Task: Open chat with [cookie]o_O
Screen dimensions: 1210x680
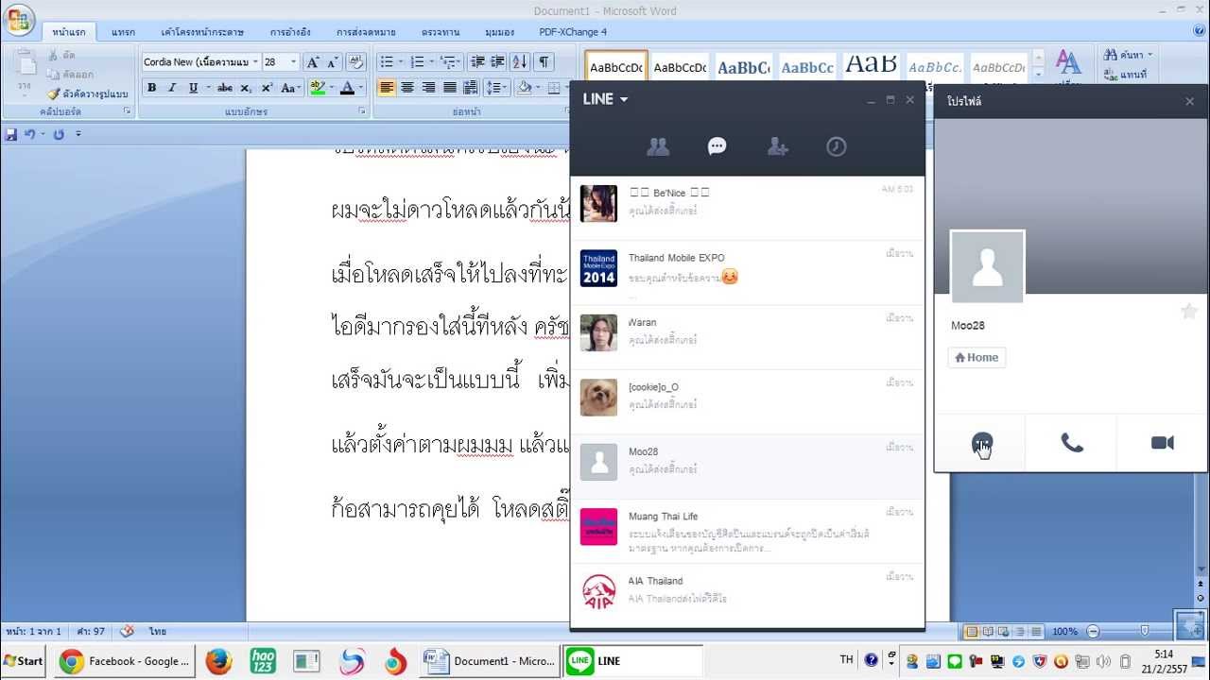Action: point(747,401)
